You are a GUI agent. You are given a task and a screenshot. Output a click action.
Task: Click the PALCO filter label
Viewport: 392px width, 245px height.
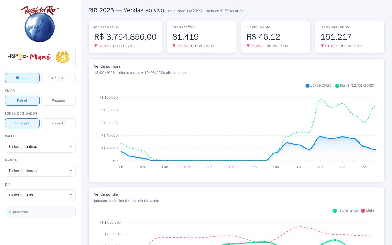[x=10, y=136]
